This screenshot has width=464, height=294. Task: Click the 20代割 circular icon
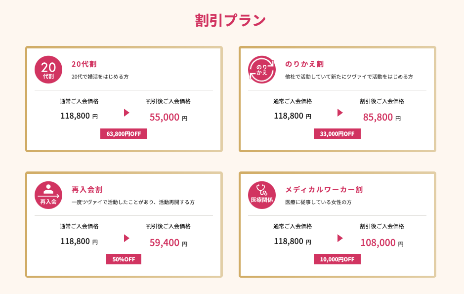pos(48,70)
